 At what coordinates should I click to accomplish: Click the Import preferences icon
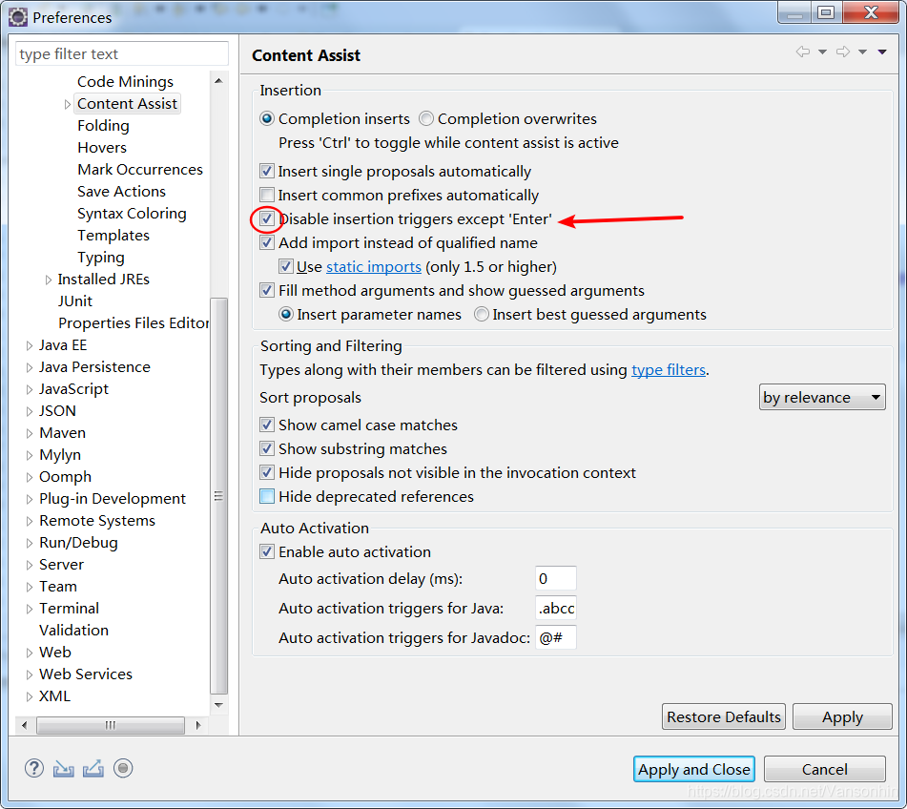click(x=64, y=769)
